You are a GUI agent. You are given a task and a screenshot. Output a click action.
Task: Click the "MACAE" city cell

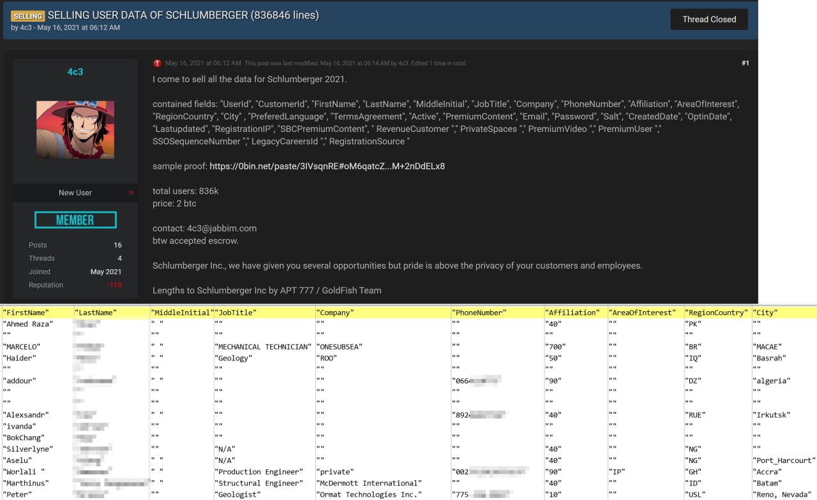[x=768, y=347]
